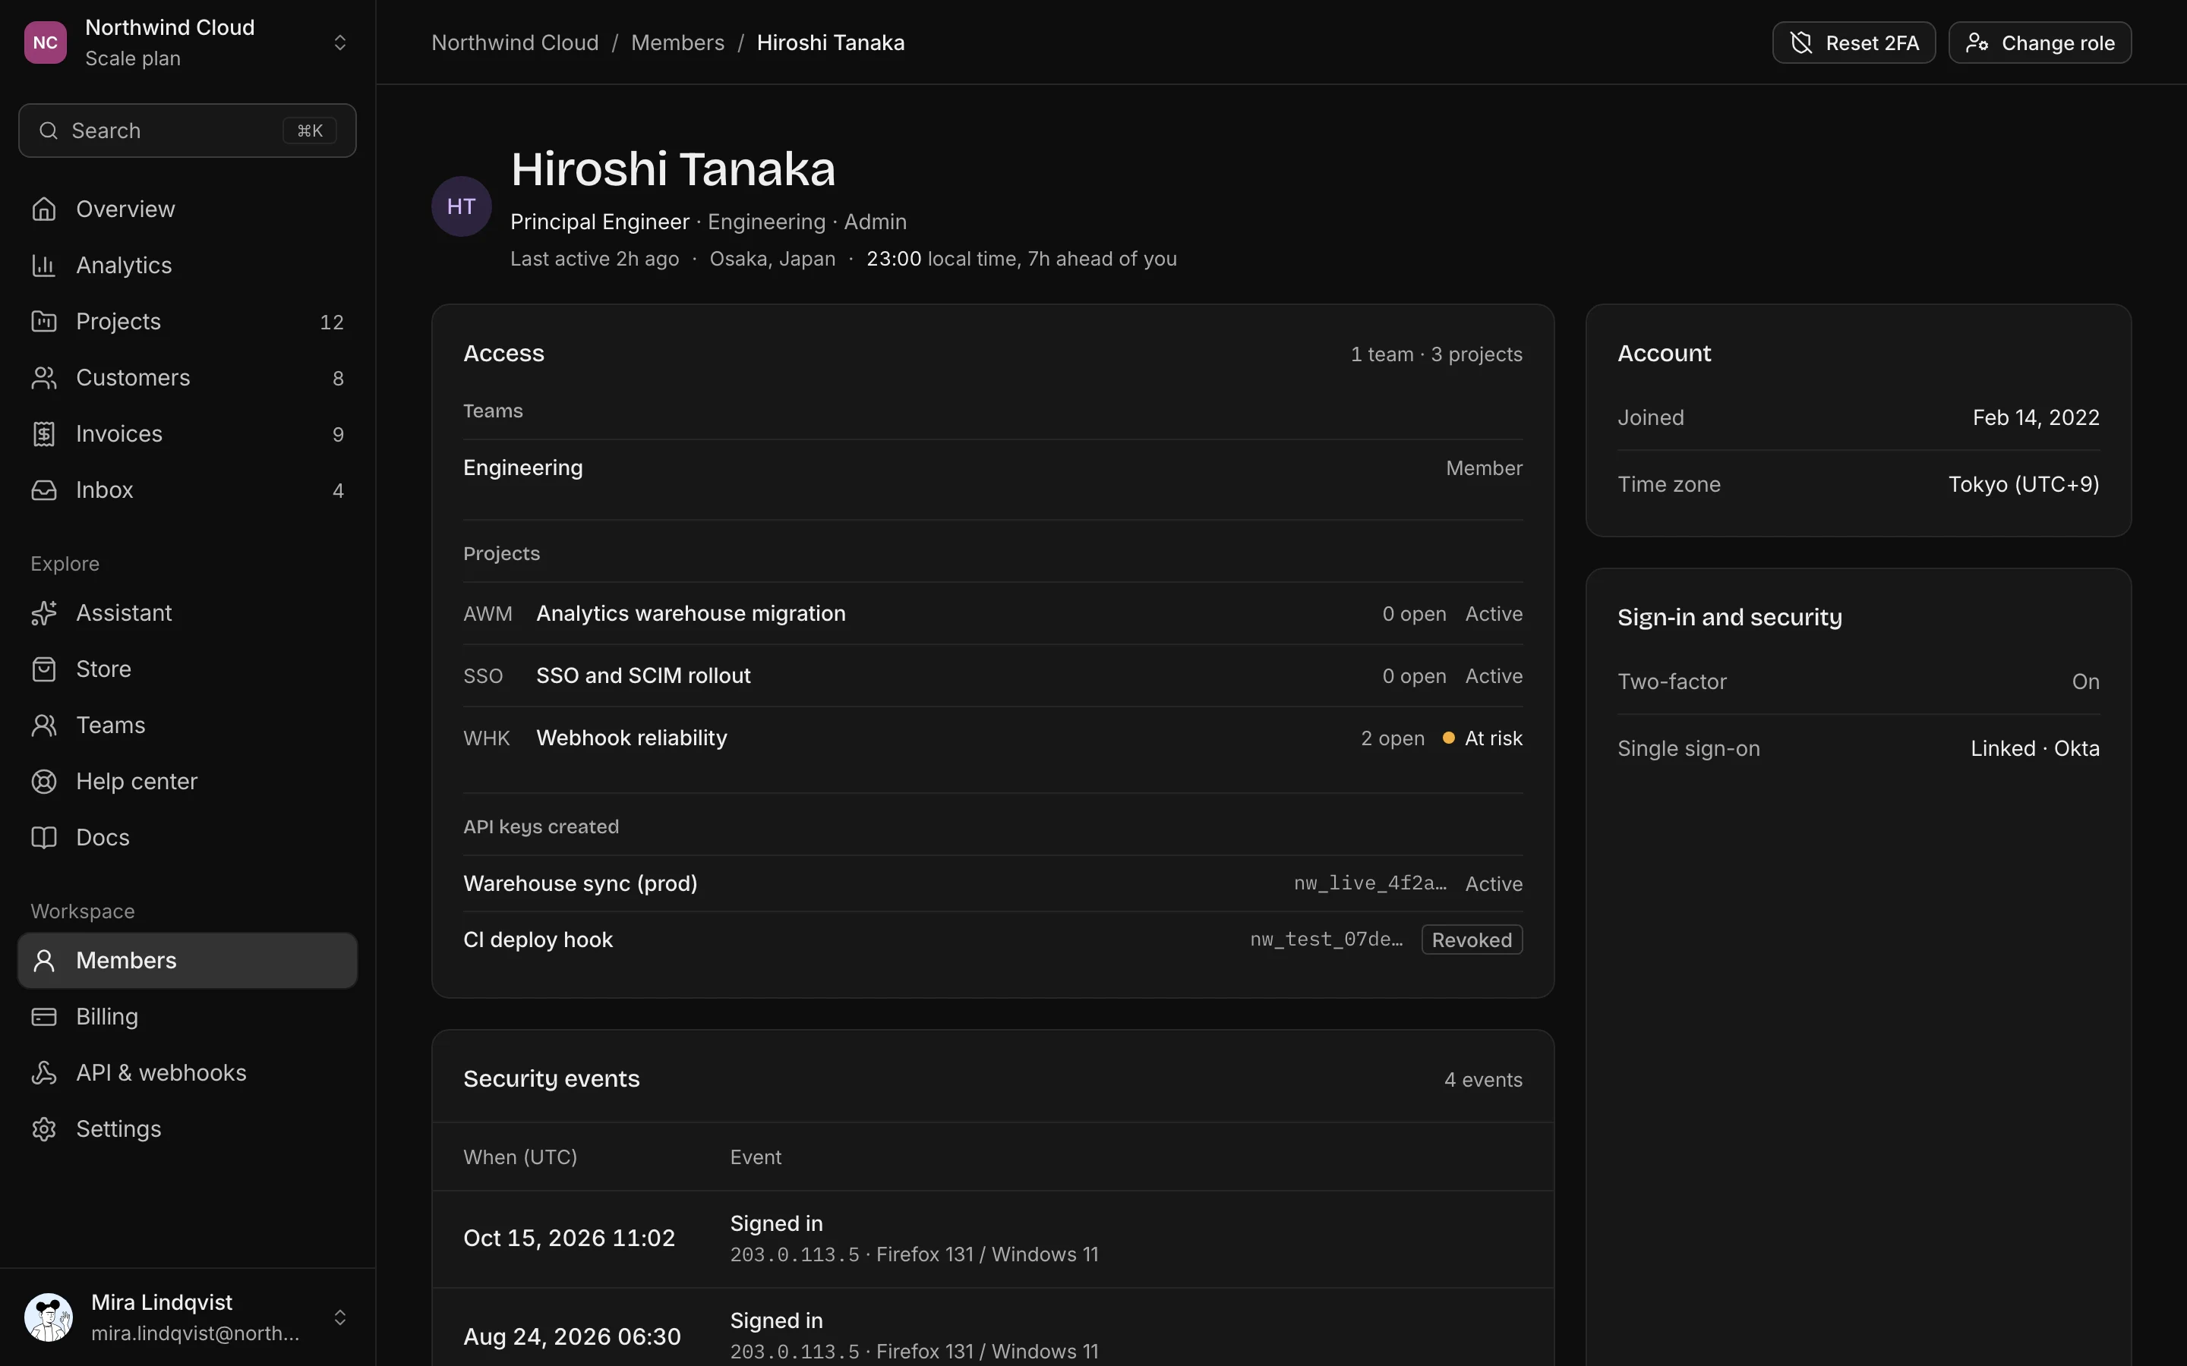Click the Revoked status badge

click(x=1471, y=940)
